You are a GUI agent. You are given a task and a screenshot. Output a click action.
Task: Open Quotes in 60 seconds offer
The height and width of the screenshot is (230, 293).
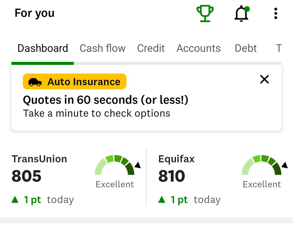coord(106,100)
